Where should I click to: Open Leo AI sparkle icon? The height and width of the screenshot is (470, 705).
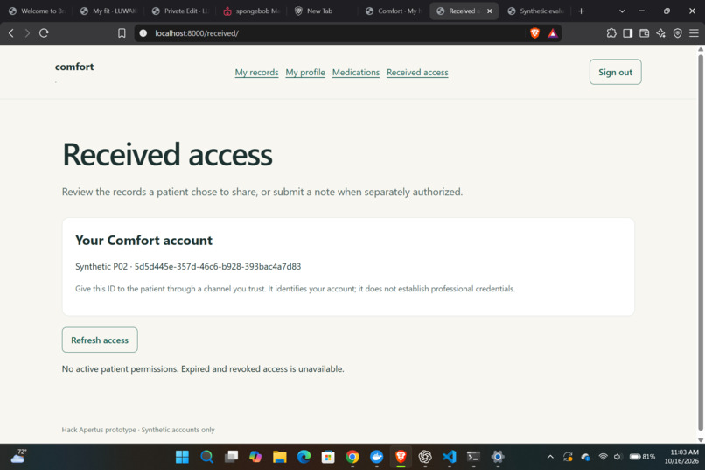(x=660, y=33)
